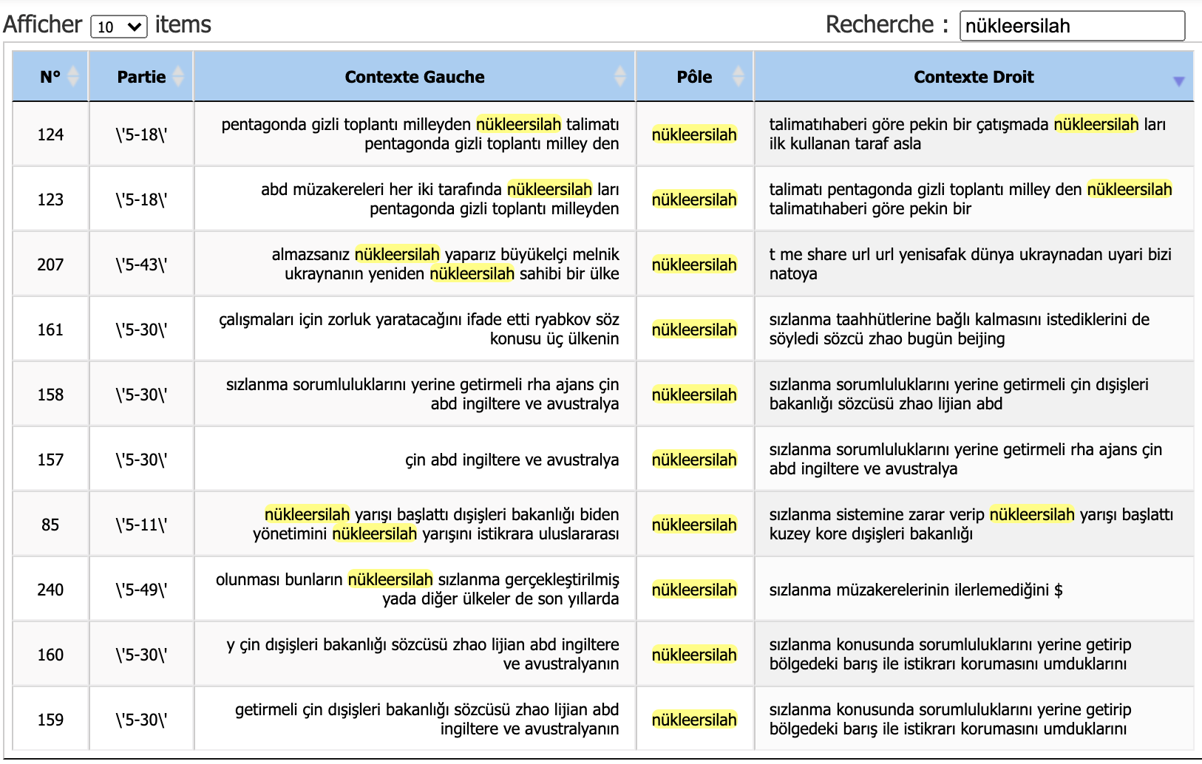
Task: Sort by N° column sort arrows
Action: [x=73, y=76]
